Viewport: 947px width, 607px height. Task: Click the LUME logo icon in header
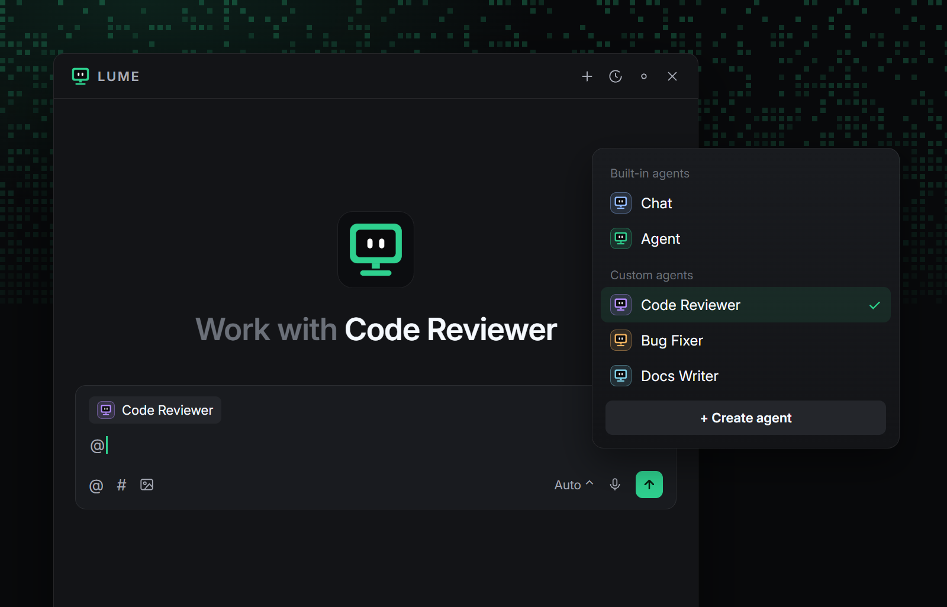tap(80, 76)
